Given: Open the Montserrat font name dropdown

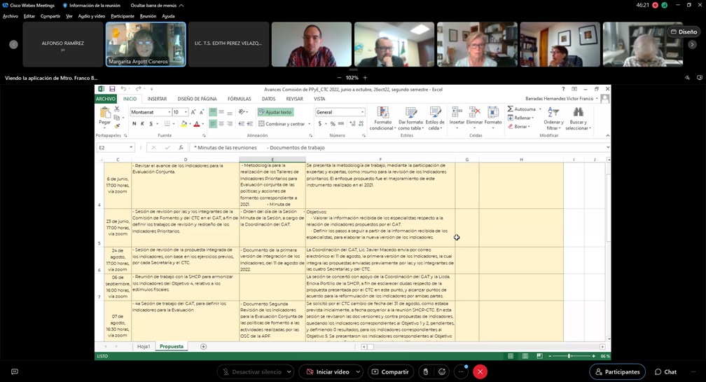Looking at the screenshot, I should coord(169,112).
